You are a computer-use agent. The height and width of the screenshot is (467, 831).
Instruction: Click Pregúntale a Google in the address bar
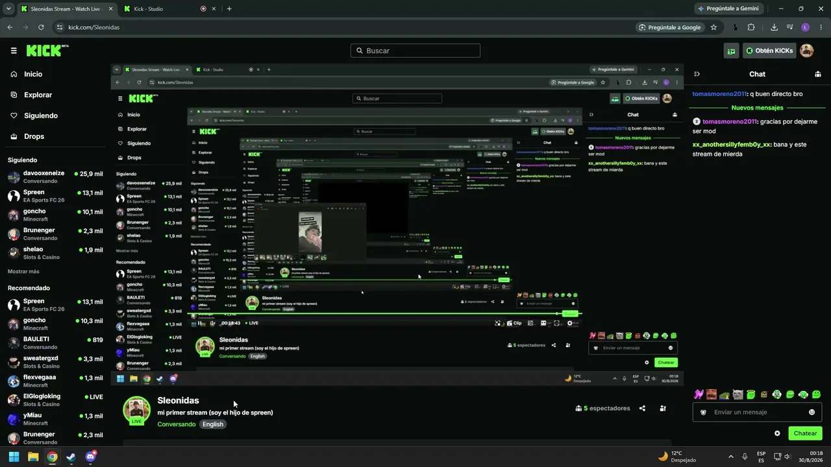click(x=671, y=27)
